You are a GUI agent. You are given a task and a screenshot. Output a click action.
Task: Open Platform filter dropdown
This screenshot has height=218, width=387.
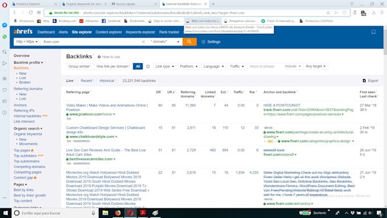[x=189, y=66]
